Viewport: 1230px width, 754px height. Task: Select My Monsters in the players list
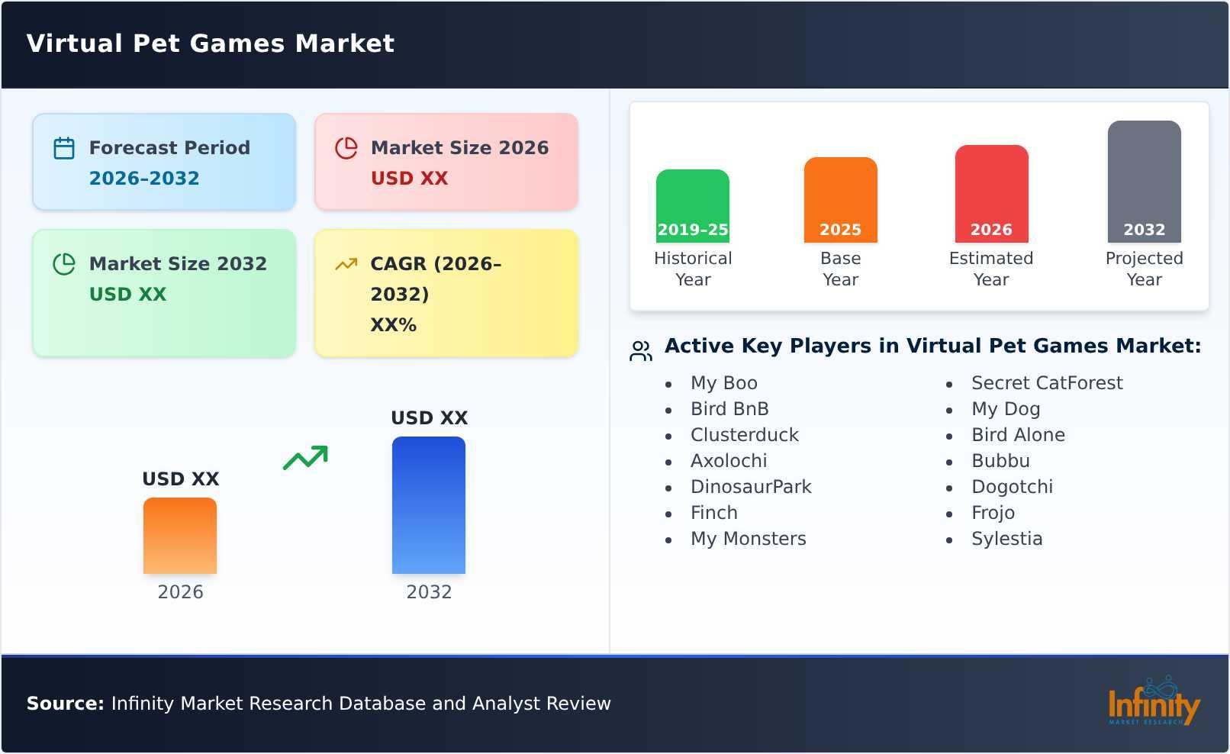point(749,539)
